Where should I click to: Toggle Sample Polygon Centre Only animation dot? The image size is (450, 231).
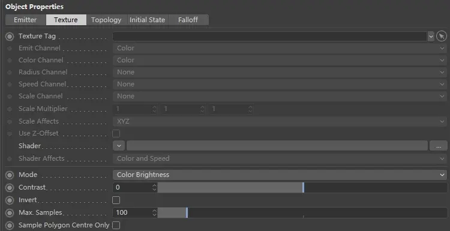(x=10, y=226)
